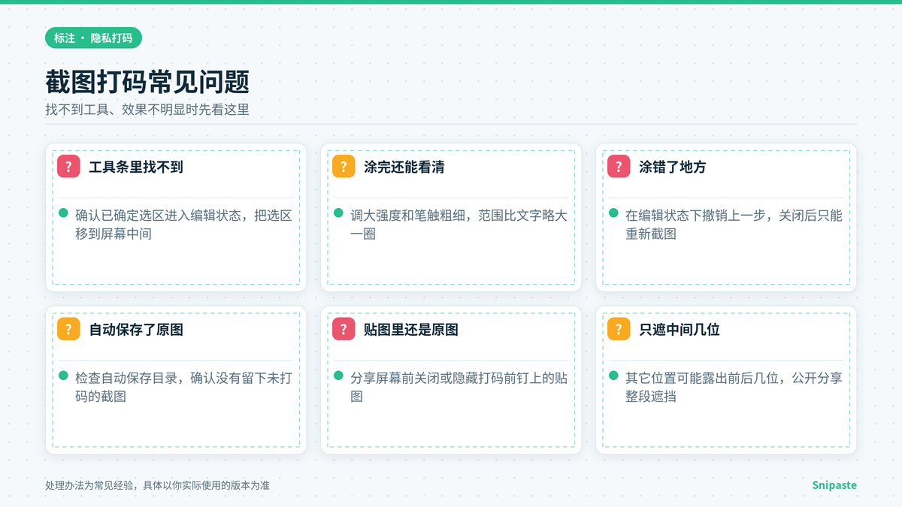This screenshot has width=902, height=507.
Task: Click the orange question icon beside 只遮中间几位
Action: click(x=619, y=329)
